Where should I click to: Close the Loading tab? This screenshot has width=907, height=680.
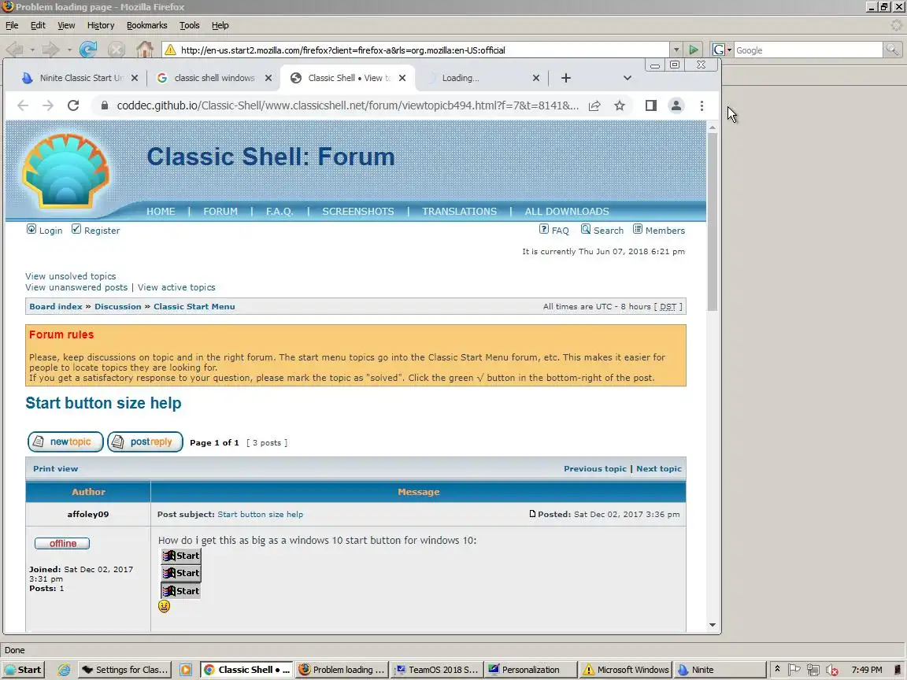click(x=535, y=78)
